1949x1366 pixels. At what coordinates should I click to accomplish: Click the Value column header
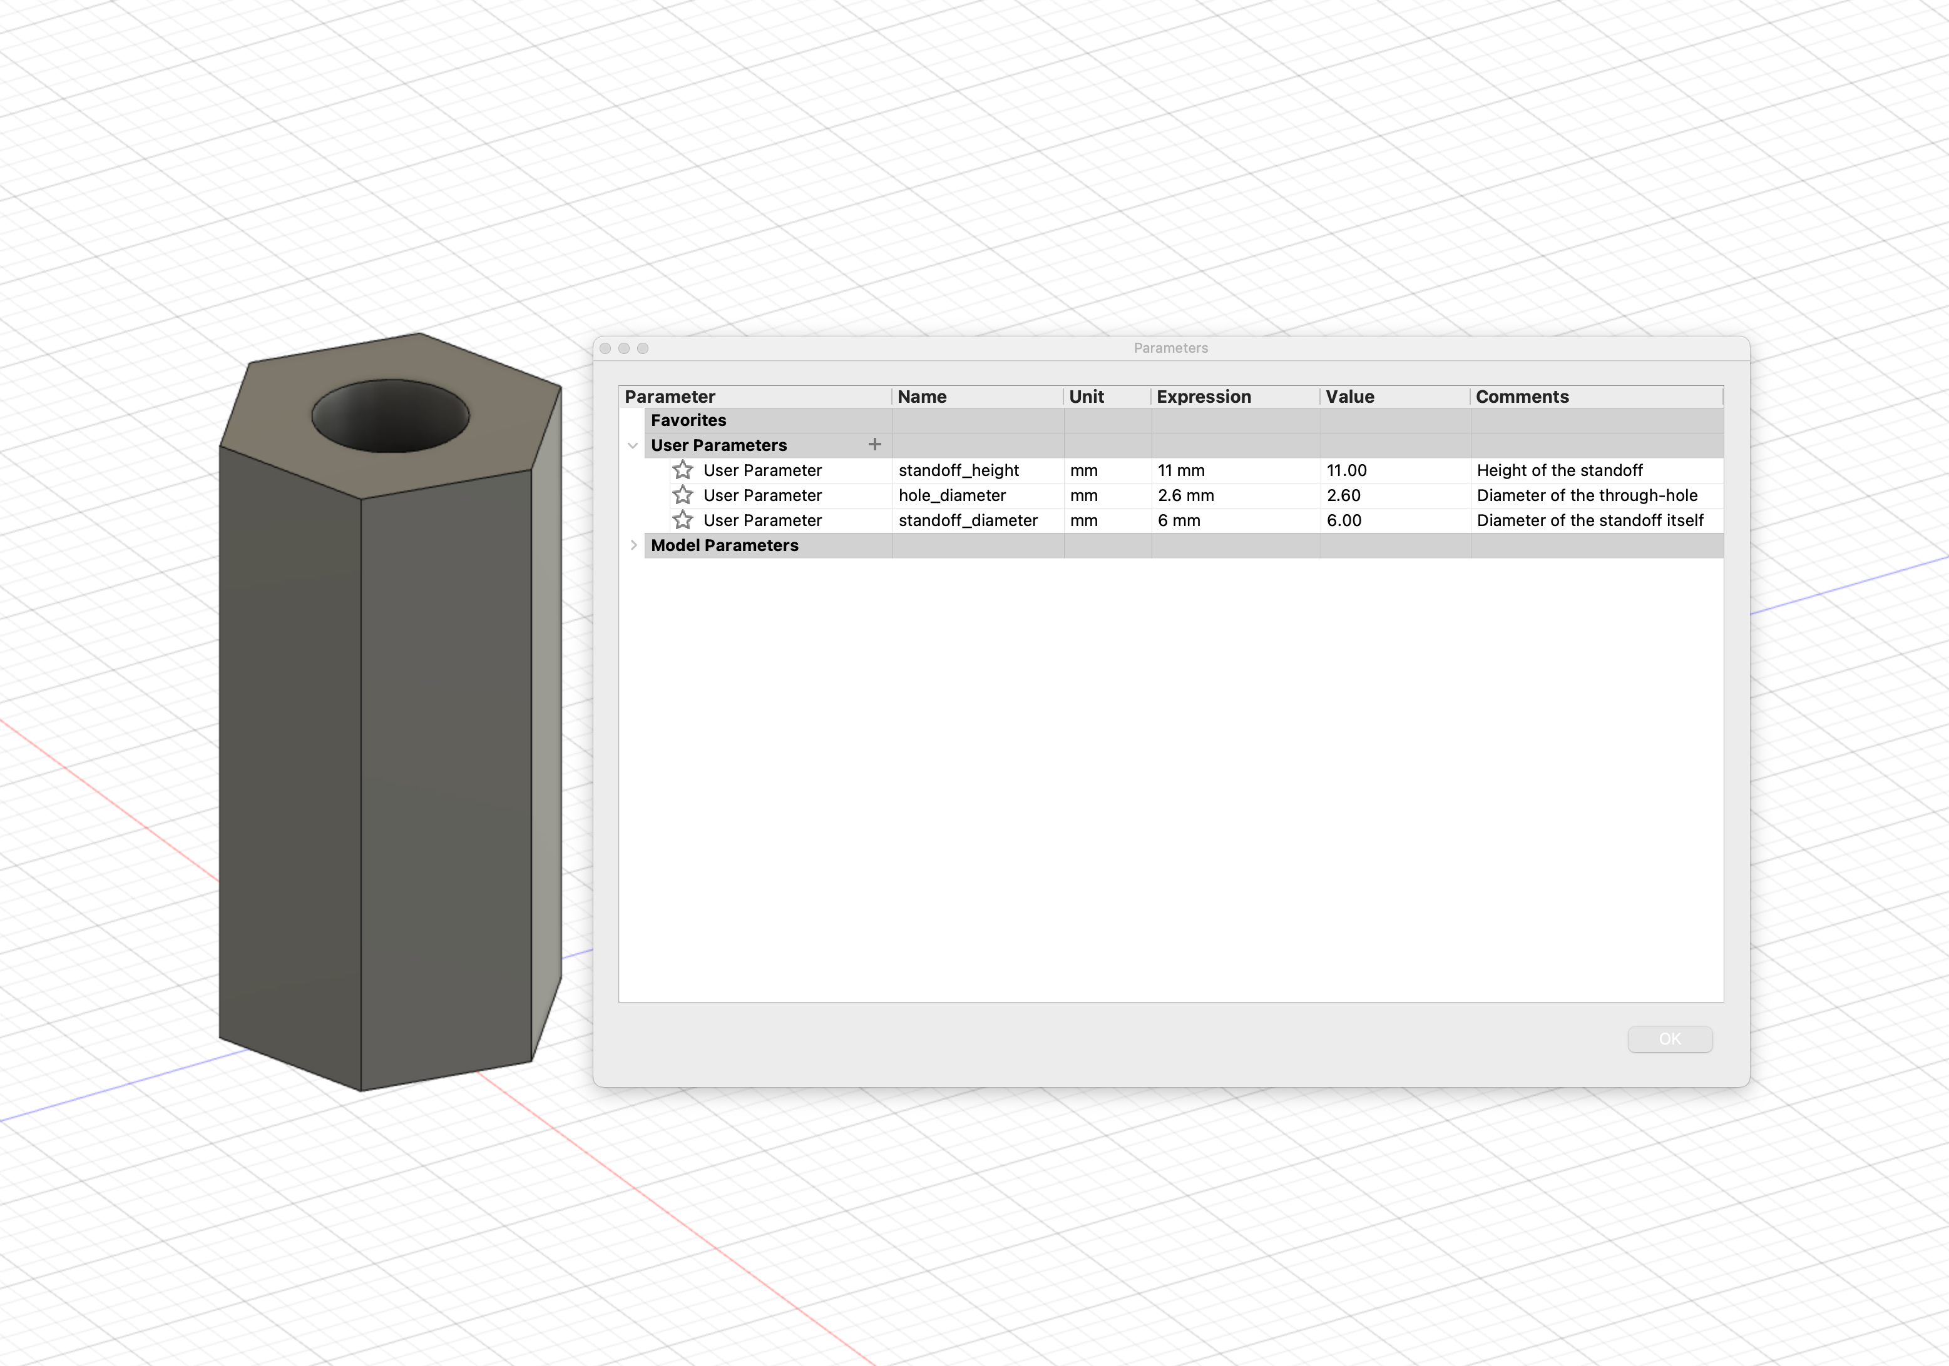click(1349, 396)
